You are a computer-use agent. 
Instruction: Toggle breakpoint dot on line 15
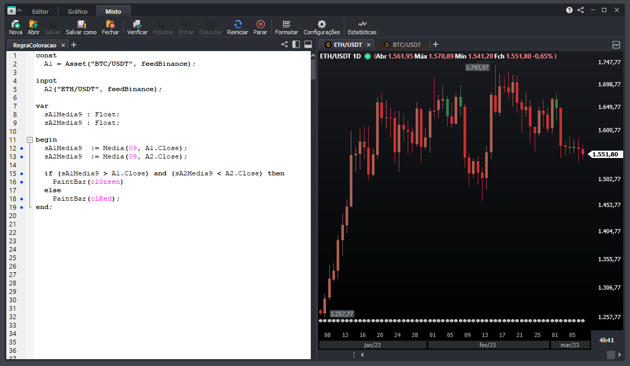(22, 174)
